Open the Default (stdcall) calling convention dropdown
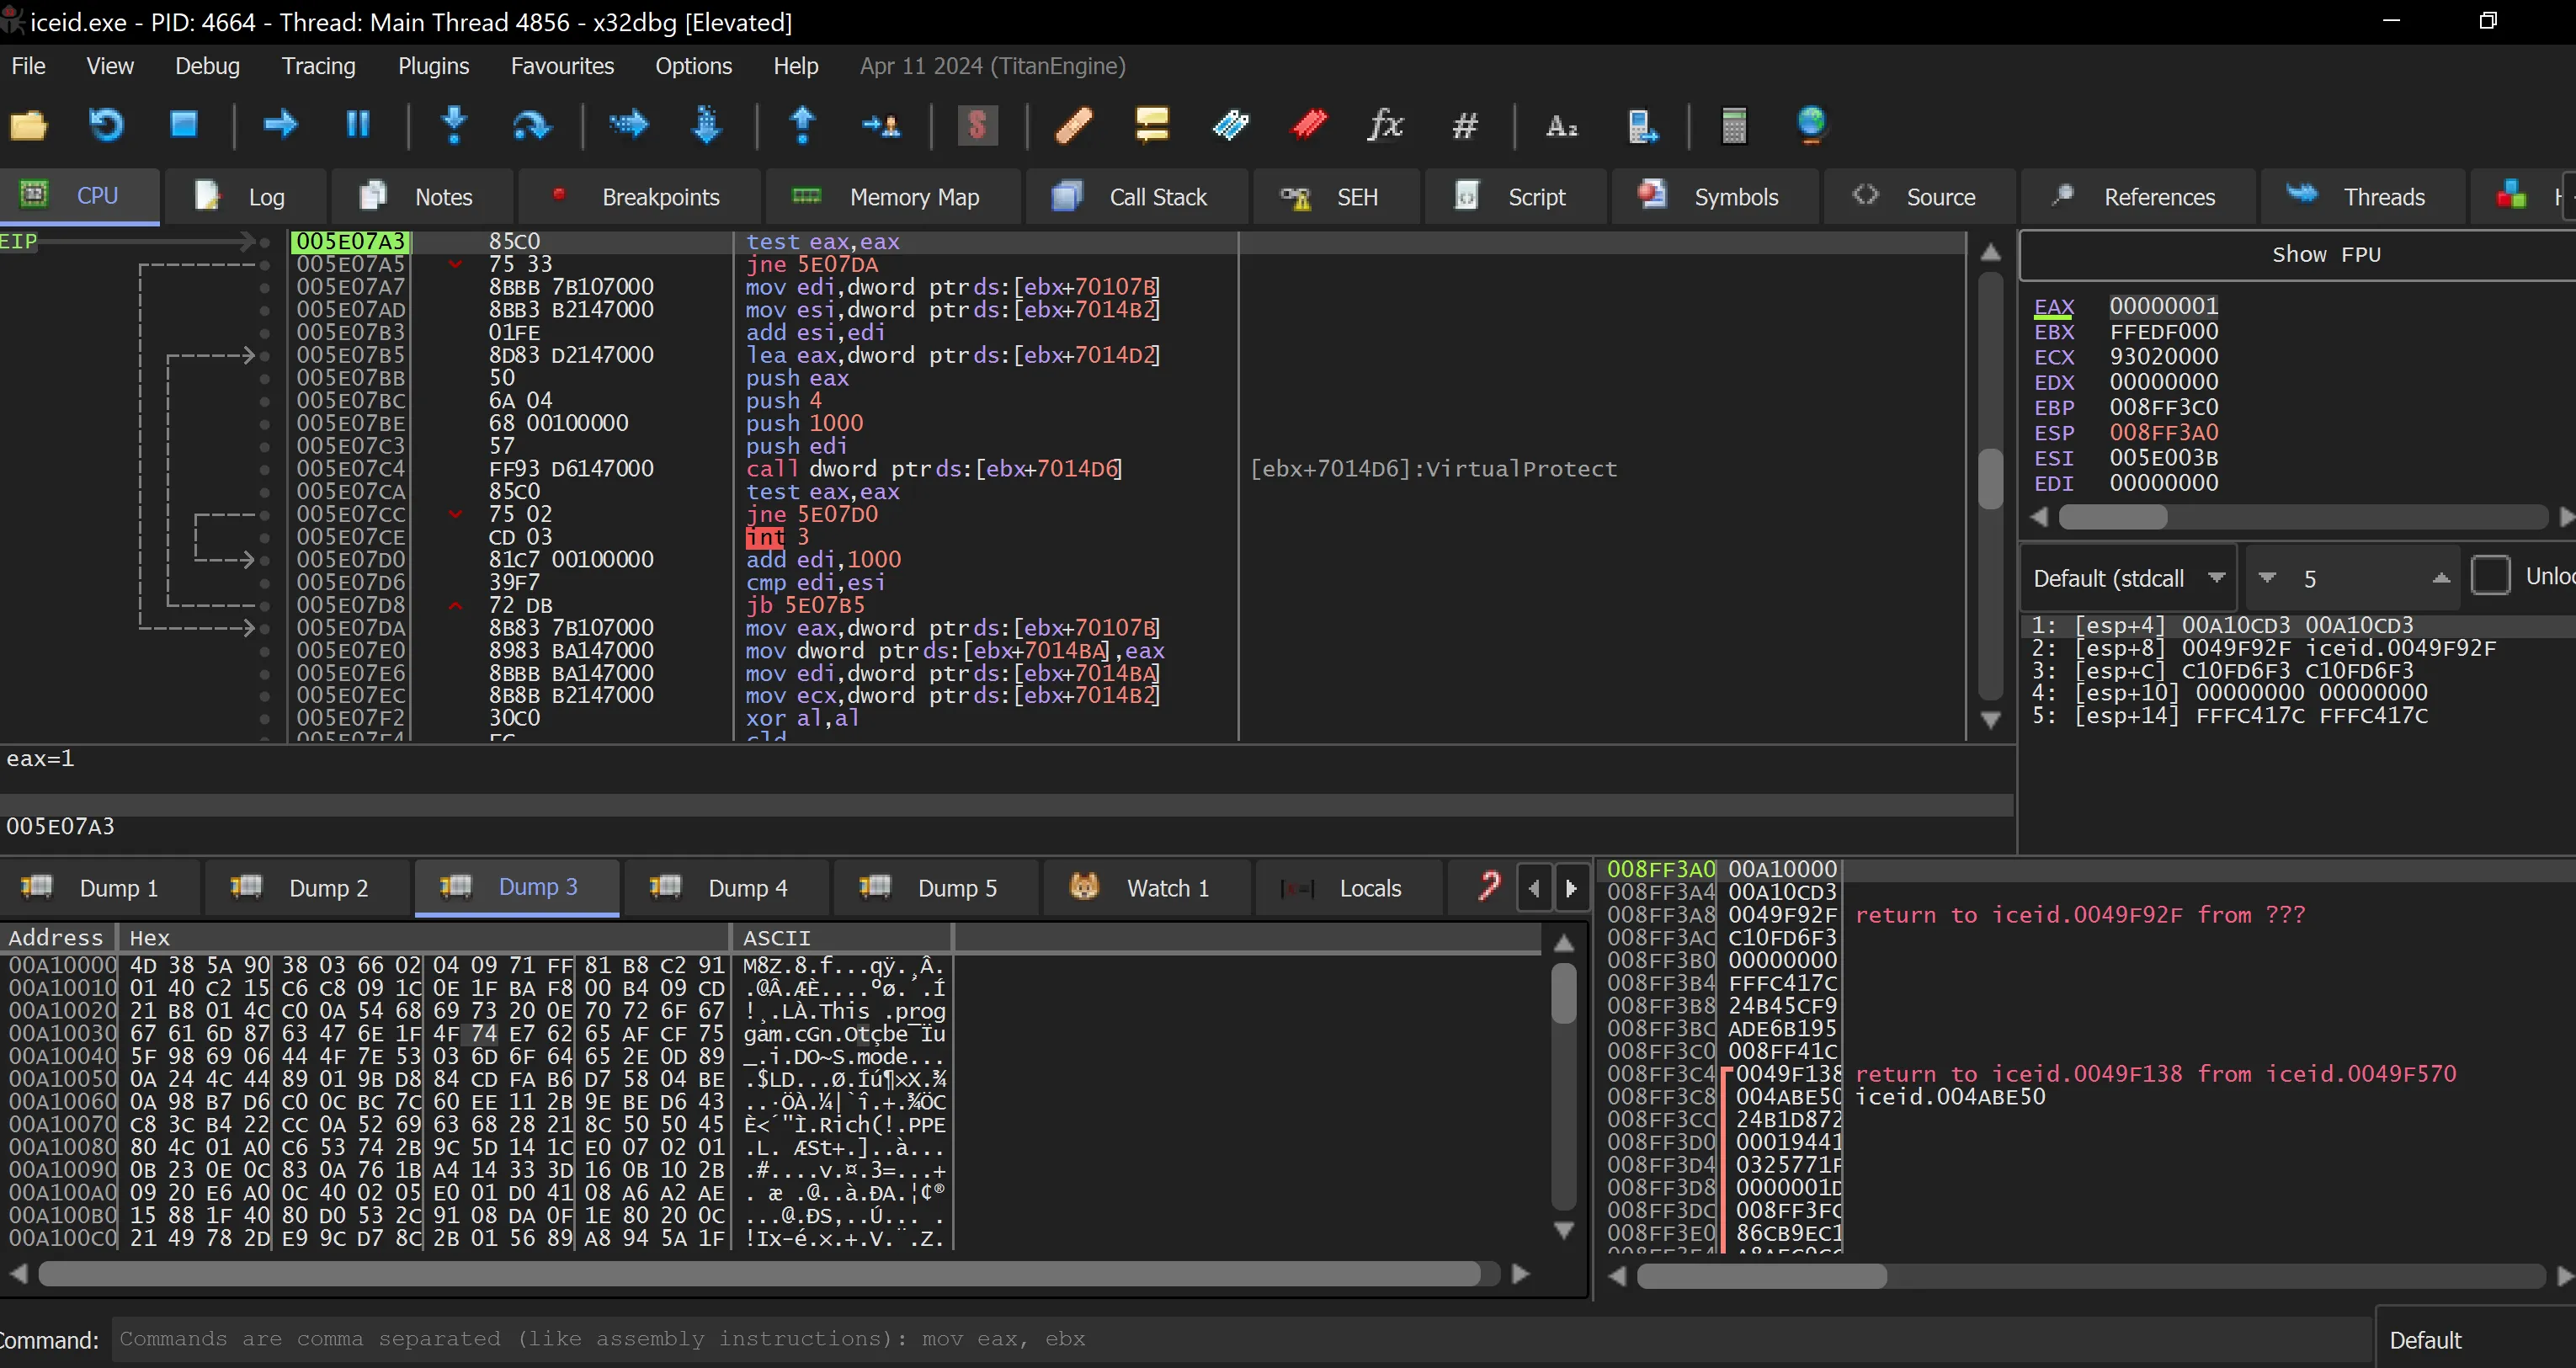 coord(2128,578)
